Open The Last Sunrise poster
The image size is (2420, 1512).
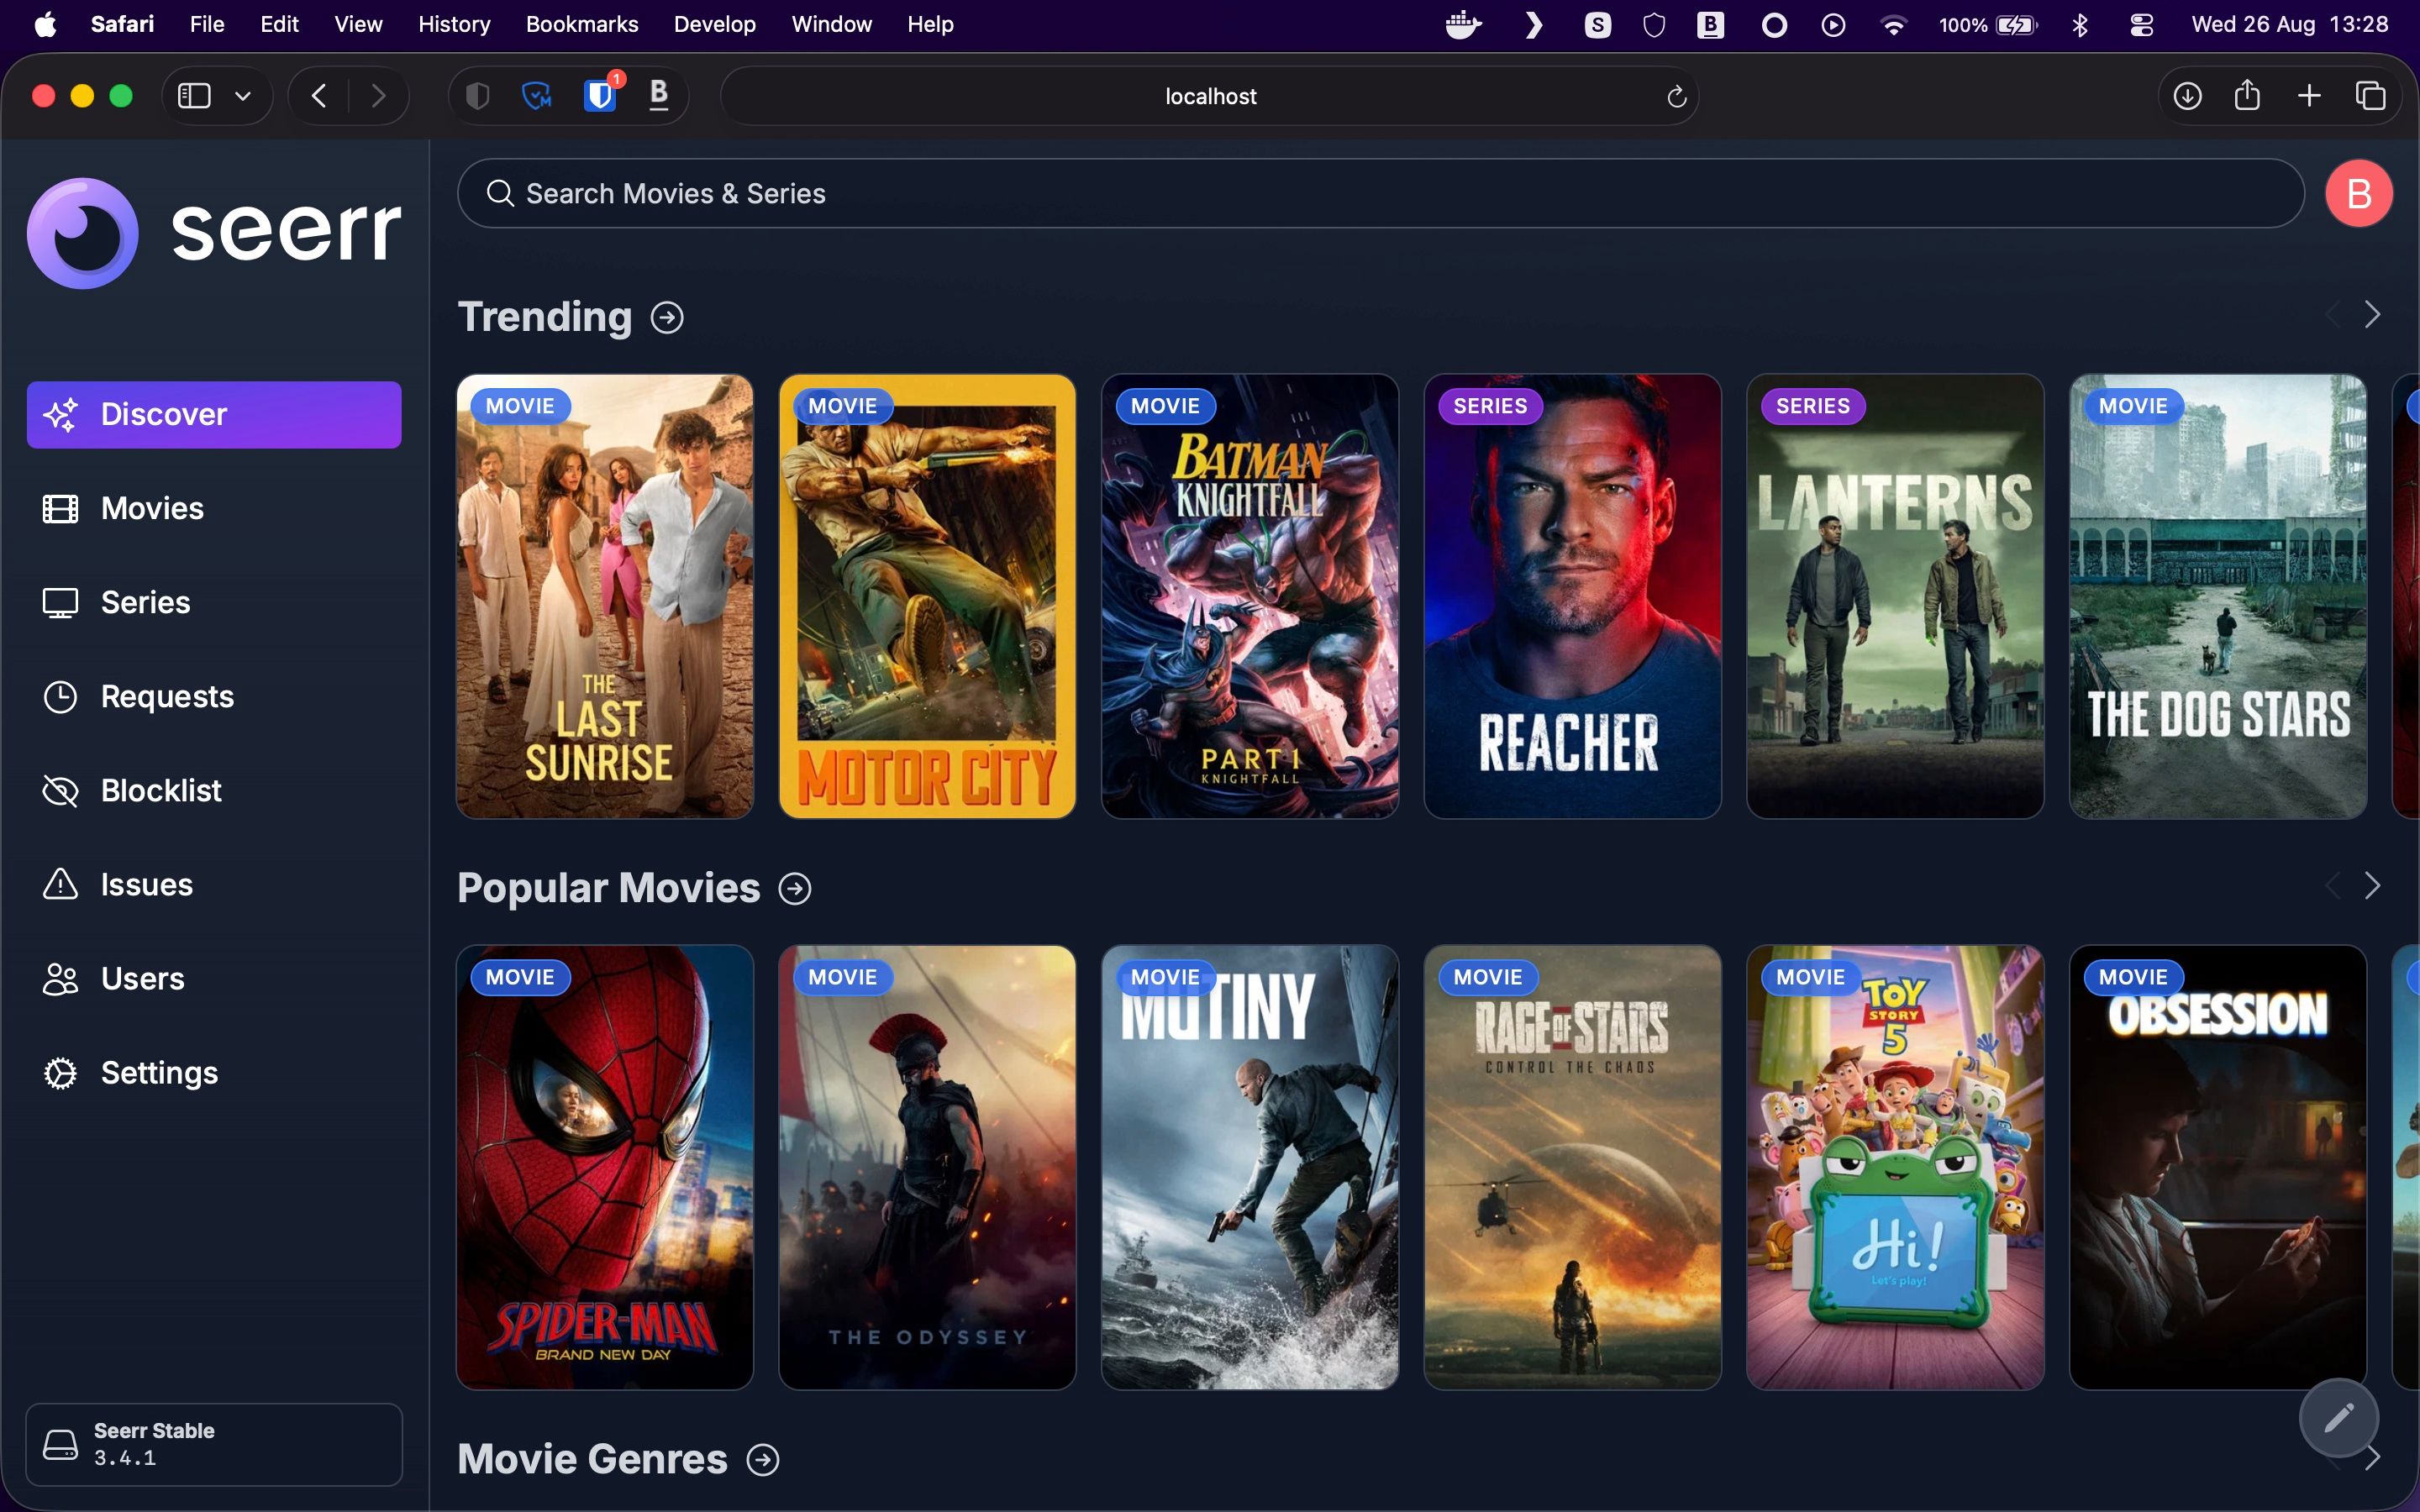[605, 596]
